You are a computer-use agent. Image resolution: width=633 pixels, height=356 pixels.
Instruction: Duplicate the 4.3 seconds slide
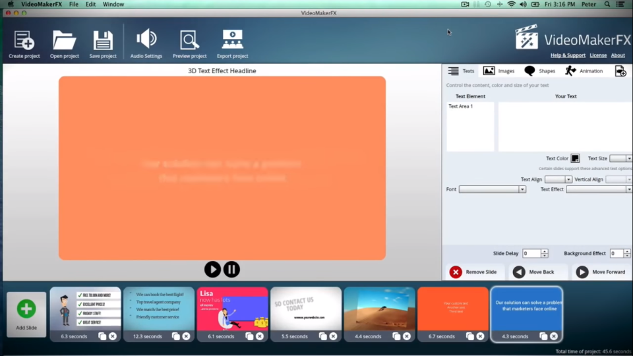coord(543,336)
